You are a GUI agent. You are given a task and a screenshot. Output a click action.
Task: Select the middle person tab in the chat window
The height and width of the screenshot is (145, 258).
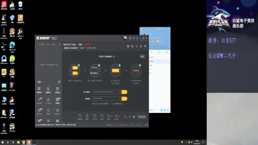159,52
